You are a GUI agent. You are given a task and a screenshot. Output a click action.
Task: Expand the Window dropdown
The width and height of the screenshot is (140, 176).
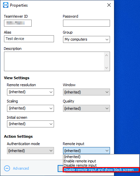[x=86, y=92]
